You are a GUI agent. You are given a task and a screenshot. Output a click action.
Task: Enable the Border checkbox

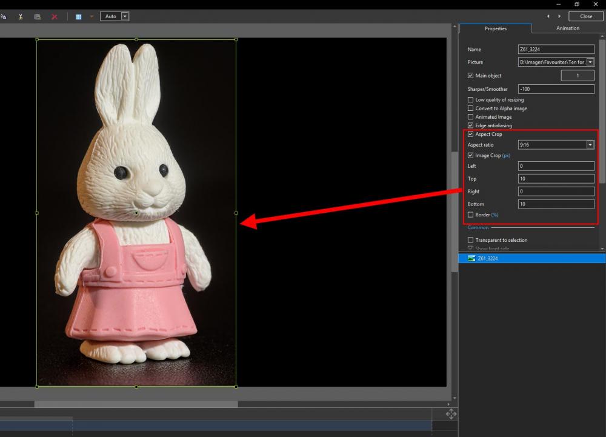tap(470, 215)
